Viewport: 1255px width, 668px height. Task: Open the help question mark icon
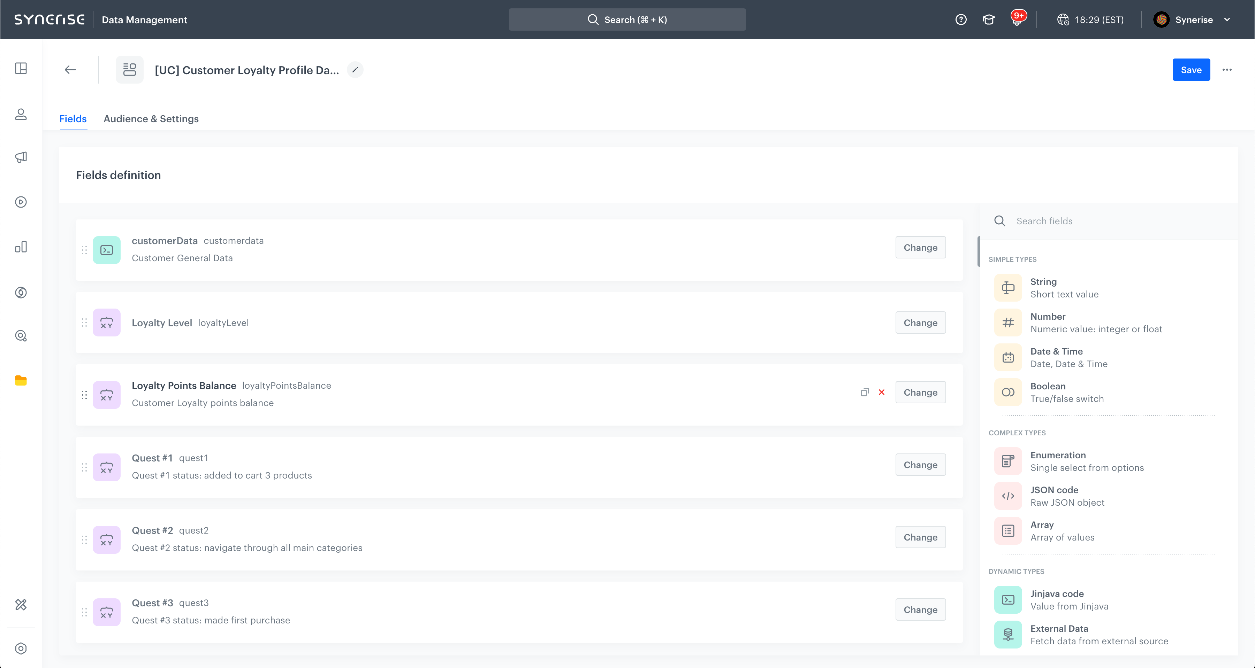point(961,20)
